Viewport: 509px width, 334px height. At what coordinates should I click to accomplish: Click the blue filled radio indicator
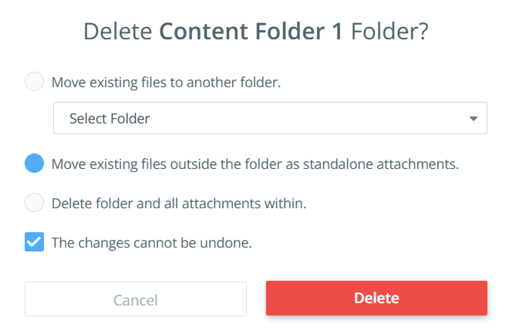[35, 163]
